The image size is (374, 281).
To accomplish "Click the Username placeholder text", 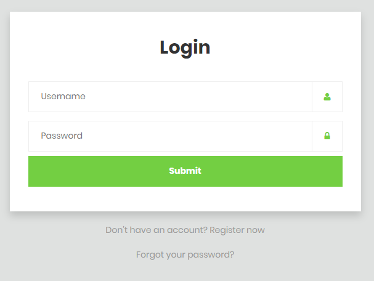I will tap(63, 96).
